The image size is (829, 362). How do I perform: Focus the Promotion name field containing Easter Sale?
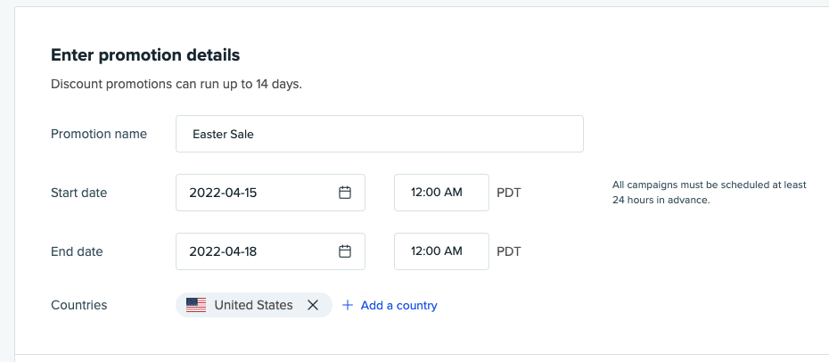(379, 134)
